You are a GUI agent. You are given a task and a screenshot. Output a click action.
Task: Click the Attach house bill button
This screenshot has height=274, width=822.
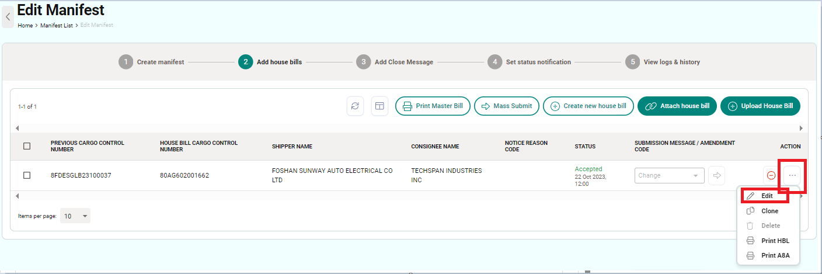coord(677,106)
